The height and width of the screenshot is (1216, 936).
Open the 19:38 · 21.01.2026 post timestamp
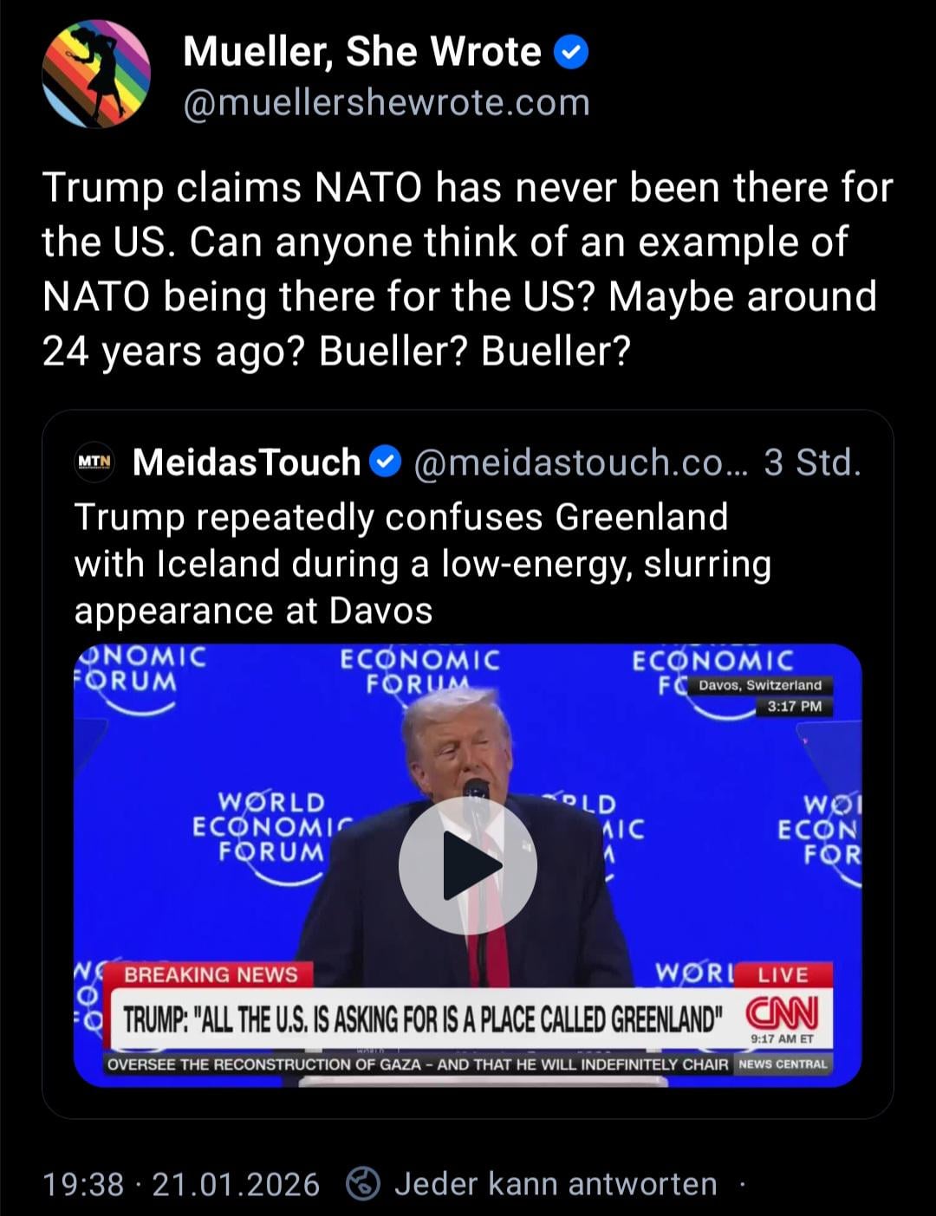point(180,1183)
